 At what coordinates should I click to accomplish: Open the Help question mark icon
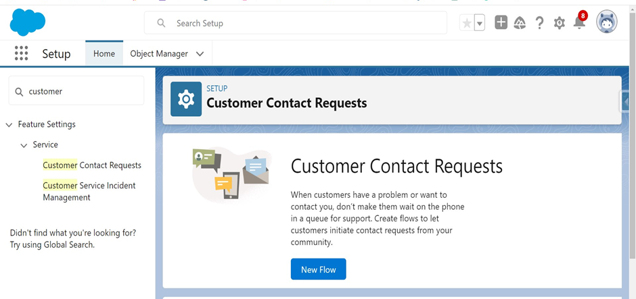point(539,23)
